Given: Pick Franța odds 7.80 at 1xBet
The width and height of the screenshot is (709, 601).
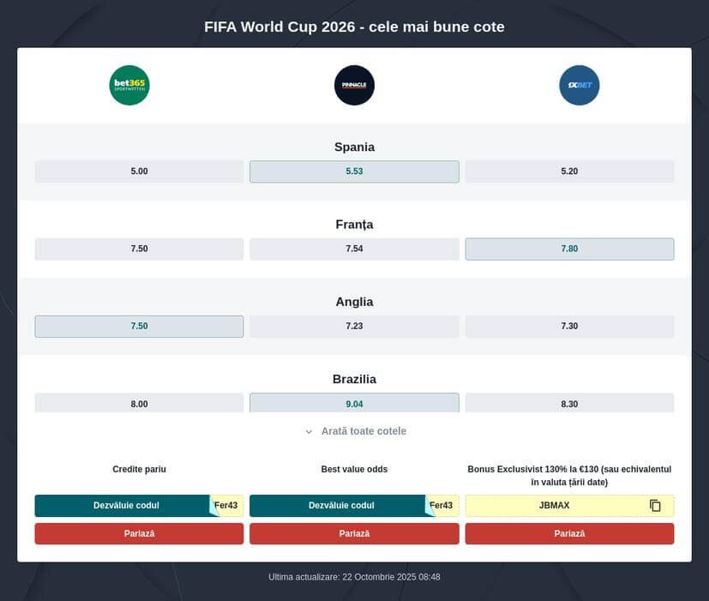Looking at the screenshot, I should [569, 249].
